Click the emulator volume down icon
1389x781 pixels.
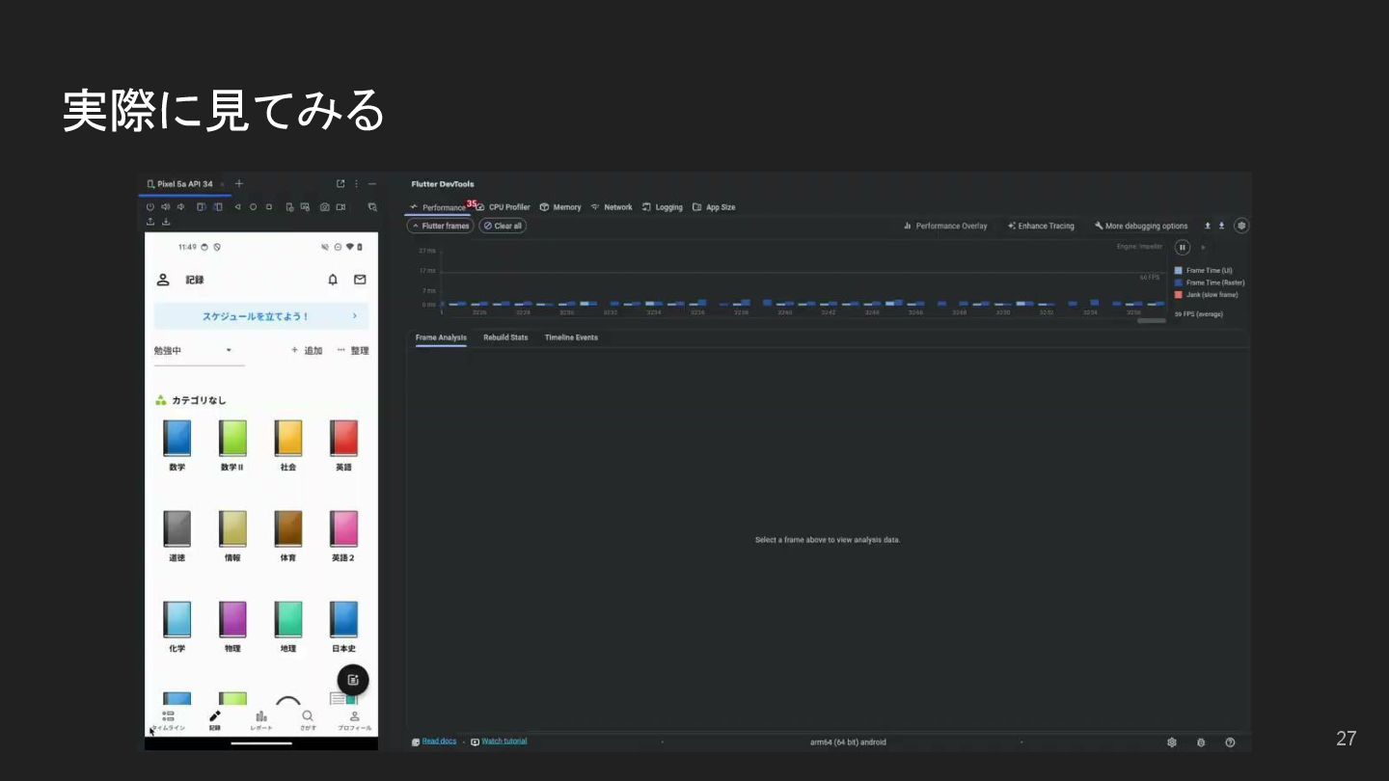[180, 207]
